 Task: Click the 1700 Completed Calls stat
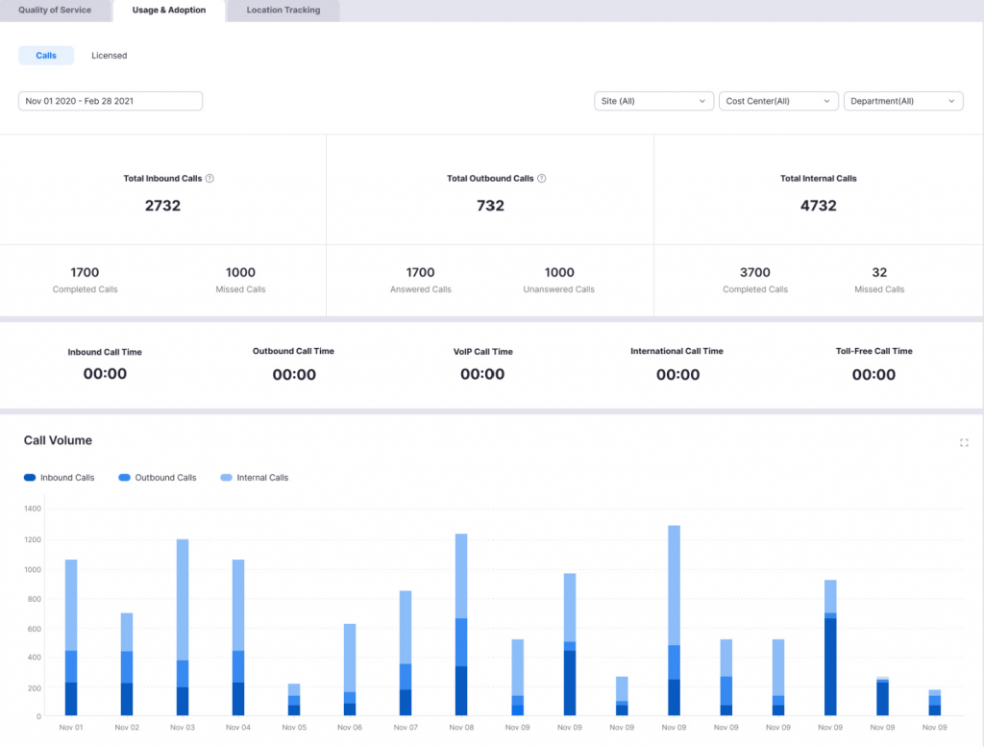pos(86,280)
